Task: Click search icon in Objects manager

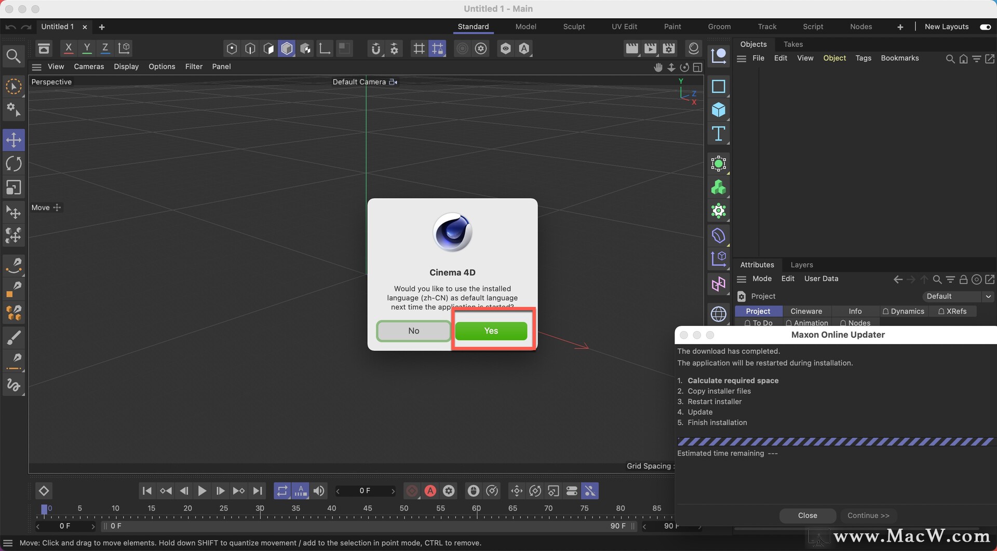Action: point(950,59)
